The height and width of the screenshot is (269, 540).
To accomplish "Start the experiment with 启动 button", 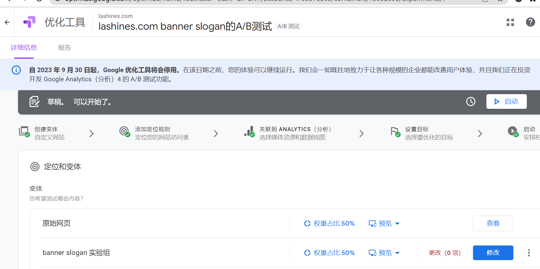I will click(x=506, y=101).
